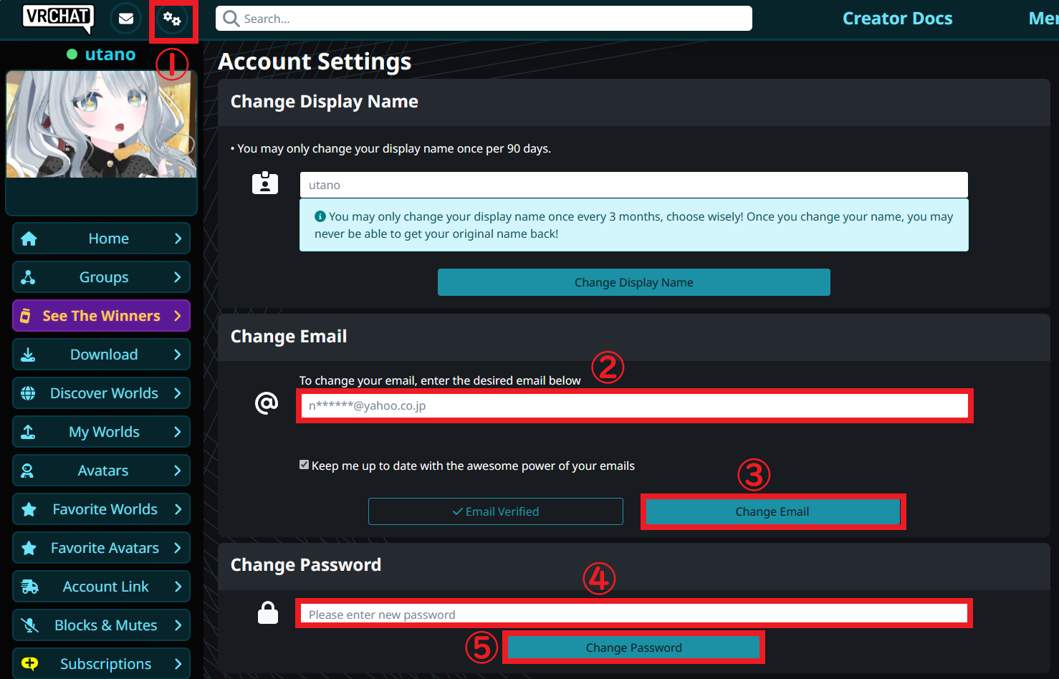
Task: Click the Groups sidebar icon
Action: click(29, 277)
